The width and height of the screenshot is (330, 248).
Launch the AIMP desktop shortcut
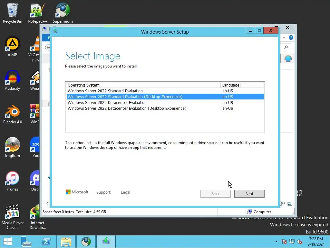[x=13, y=46]
